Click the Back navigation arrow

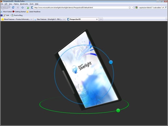pyautogui.click(x=3, y=8)
